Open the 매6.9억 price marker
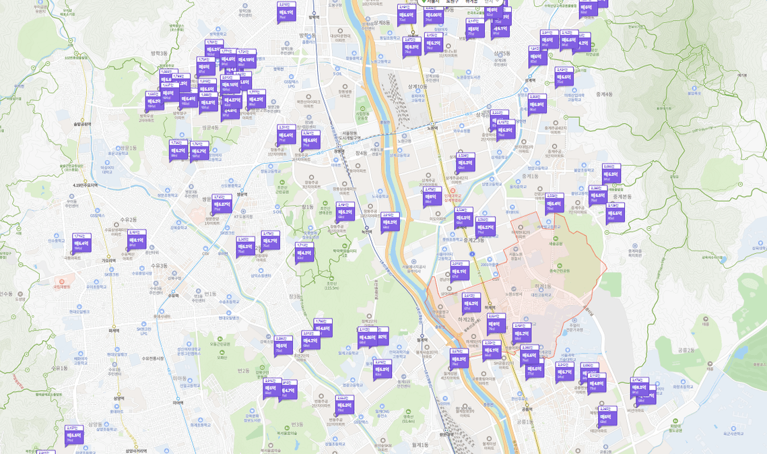The width and height of the screenshot is (767, 454). pos(537,104)
